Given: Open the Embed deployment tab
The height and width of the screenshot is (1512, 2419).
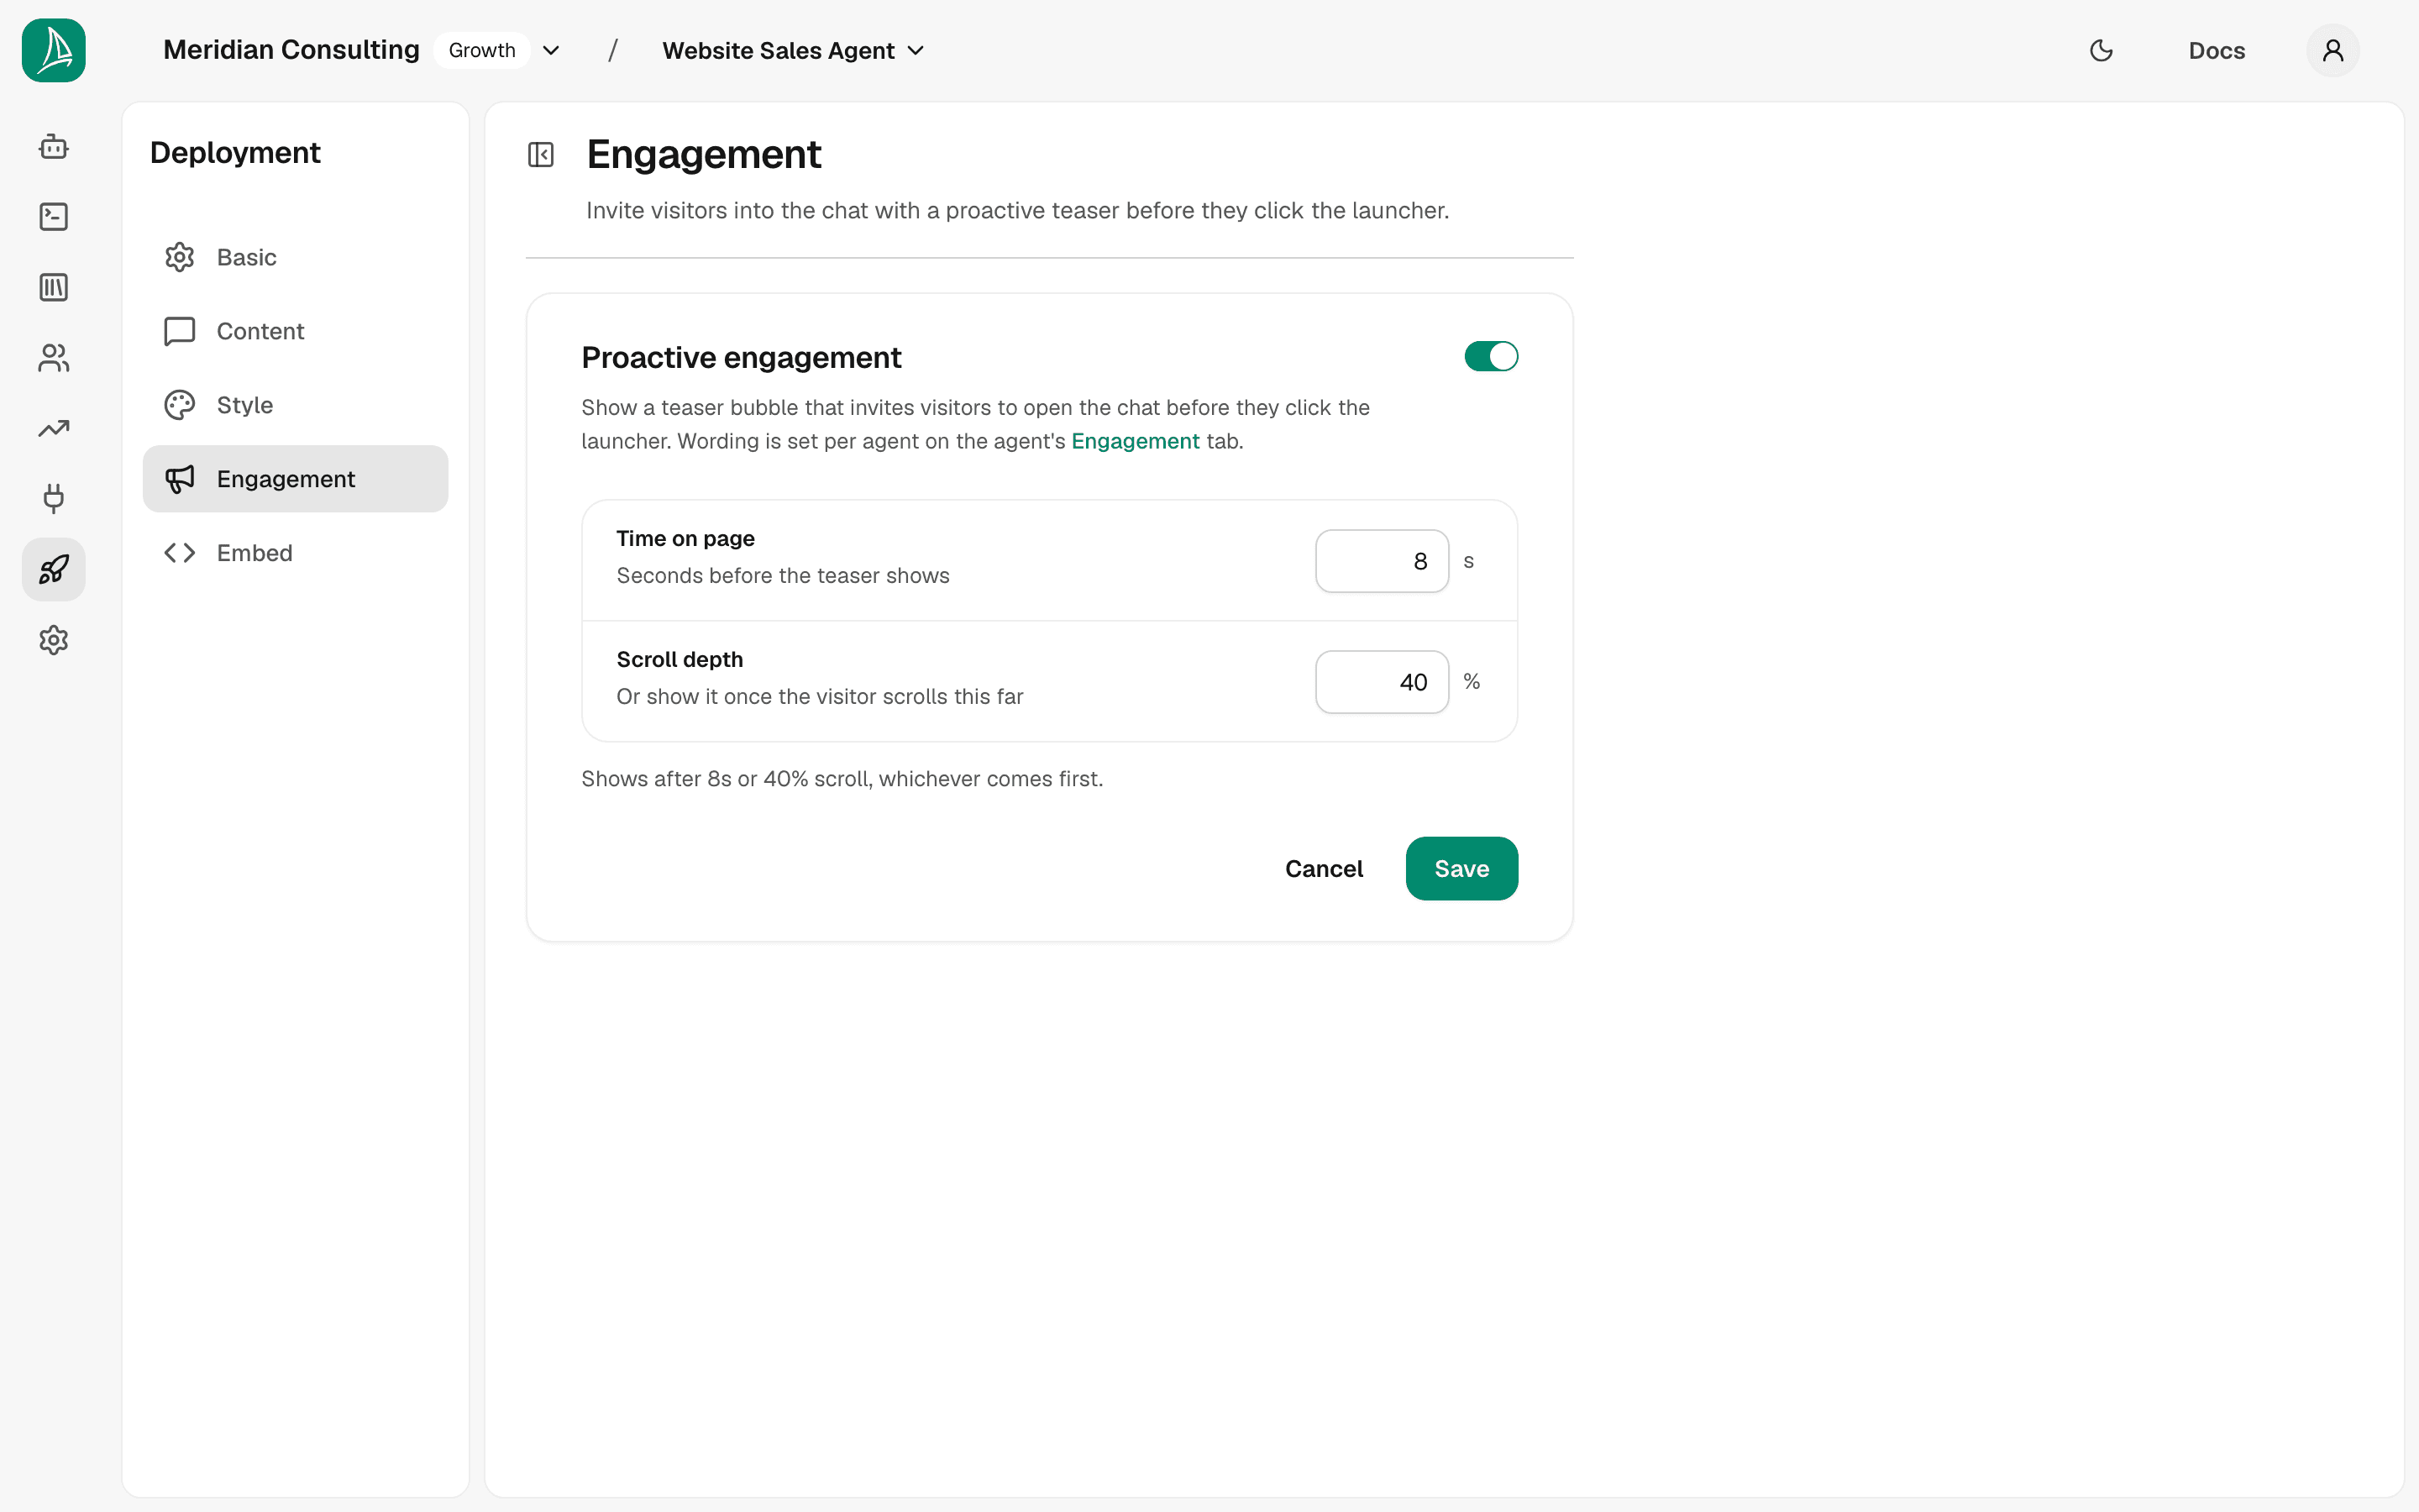Looking at the screenshot, I should point(296,553).
